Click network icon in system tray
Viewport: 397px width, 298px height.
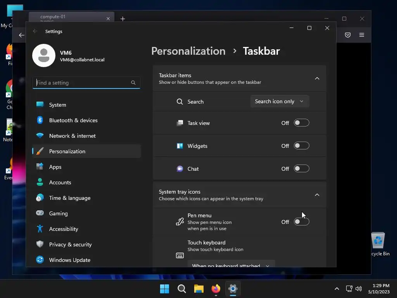pyautogui.click(x=349, y=289)
